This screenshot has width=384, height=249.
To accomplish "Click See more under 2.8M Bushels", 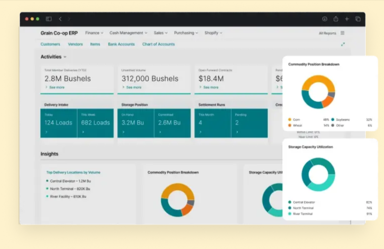I will (x=57, y=87).
